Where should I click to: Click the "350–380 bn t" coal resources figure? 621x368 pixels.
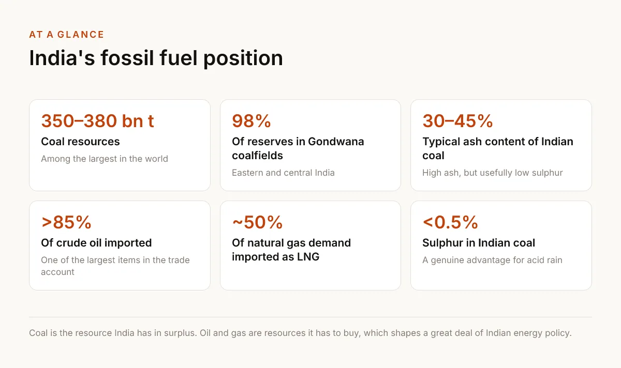(x=97, y=121)
